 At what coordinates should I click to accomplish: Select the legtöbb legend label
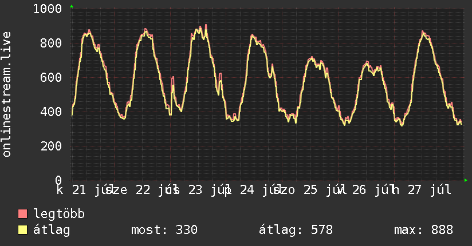59,214
